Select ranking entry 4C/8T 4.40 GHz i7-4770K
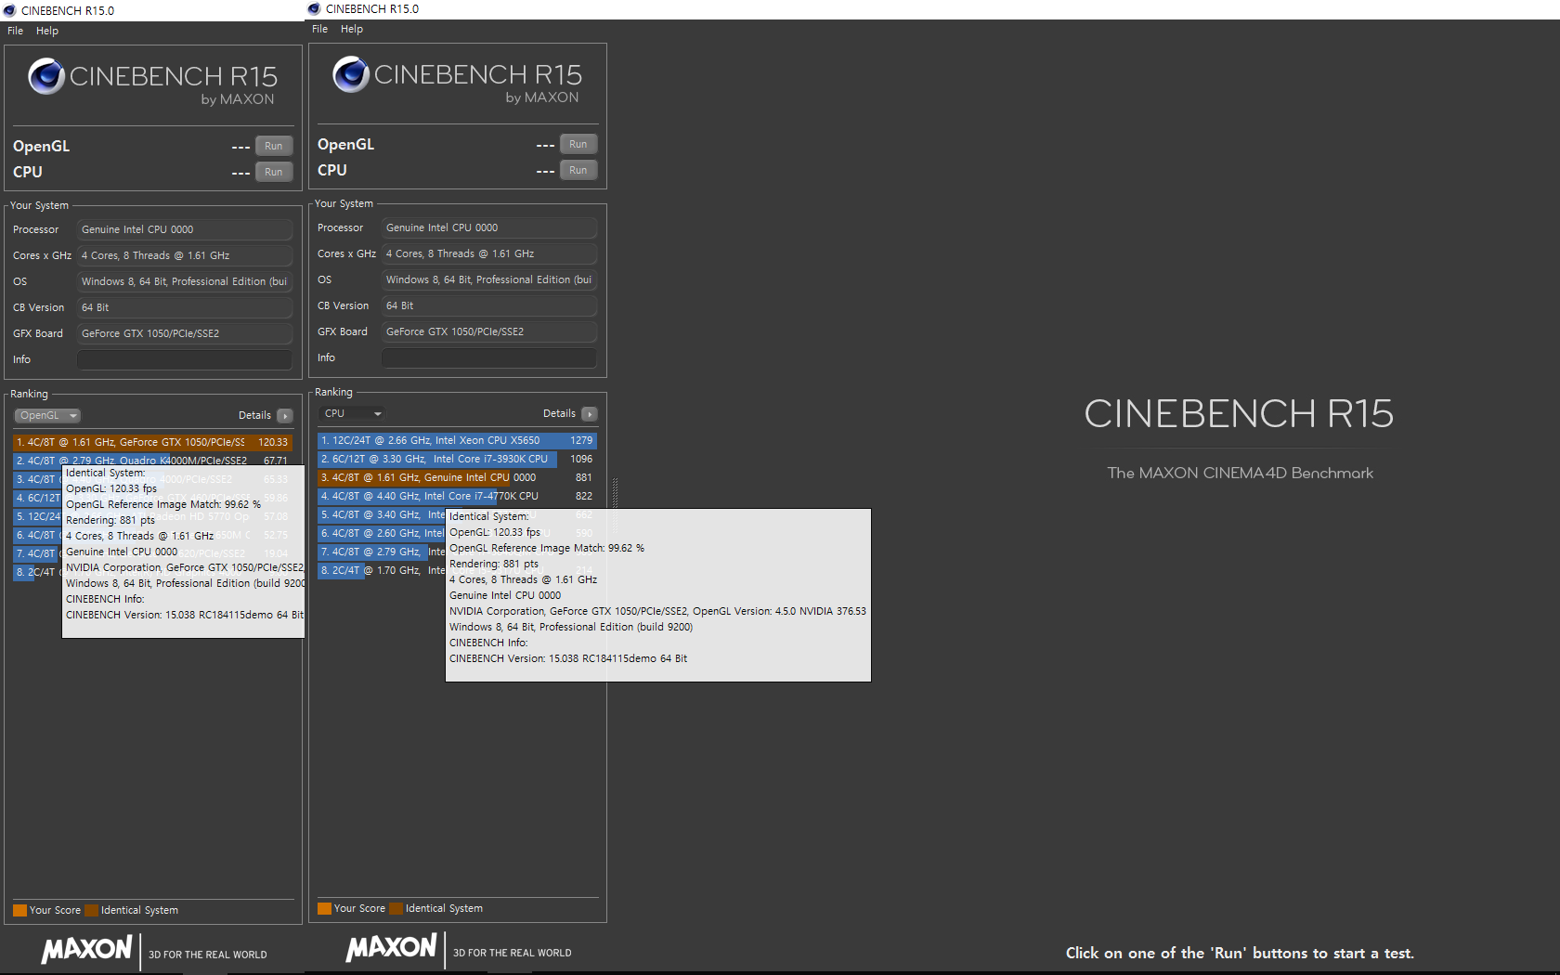 [x=457, y=496]
